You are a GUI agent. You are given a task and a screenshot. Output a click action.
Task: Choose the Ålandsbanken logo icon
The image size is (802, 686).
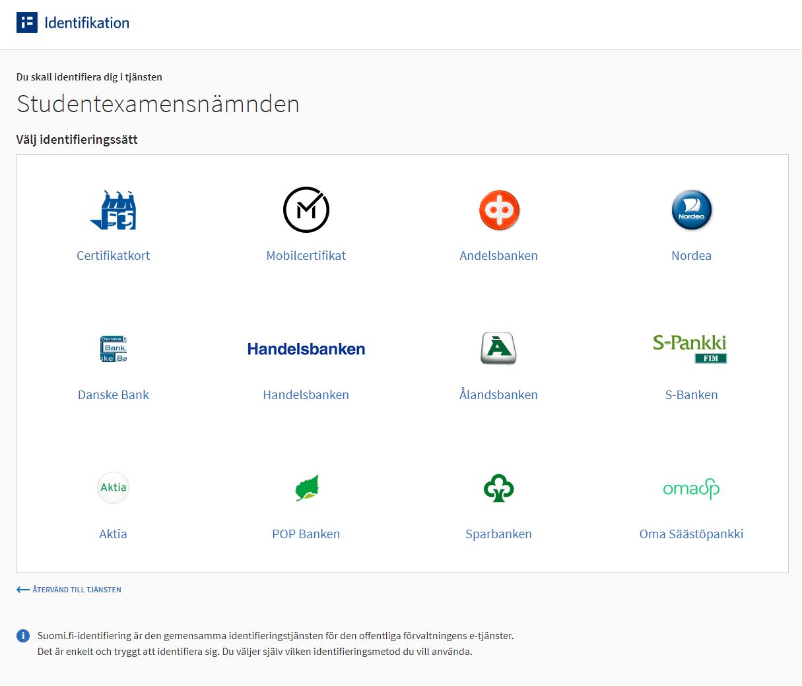499,348
